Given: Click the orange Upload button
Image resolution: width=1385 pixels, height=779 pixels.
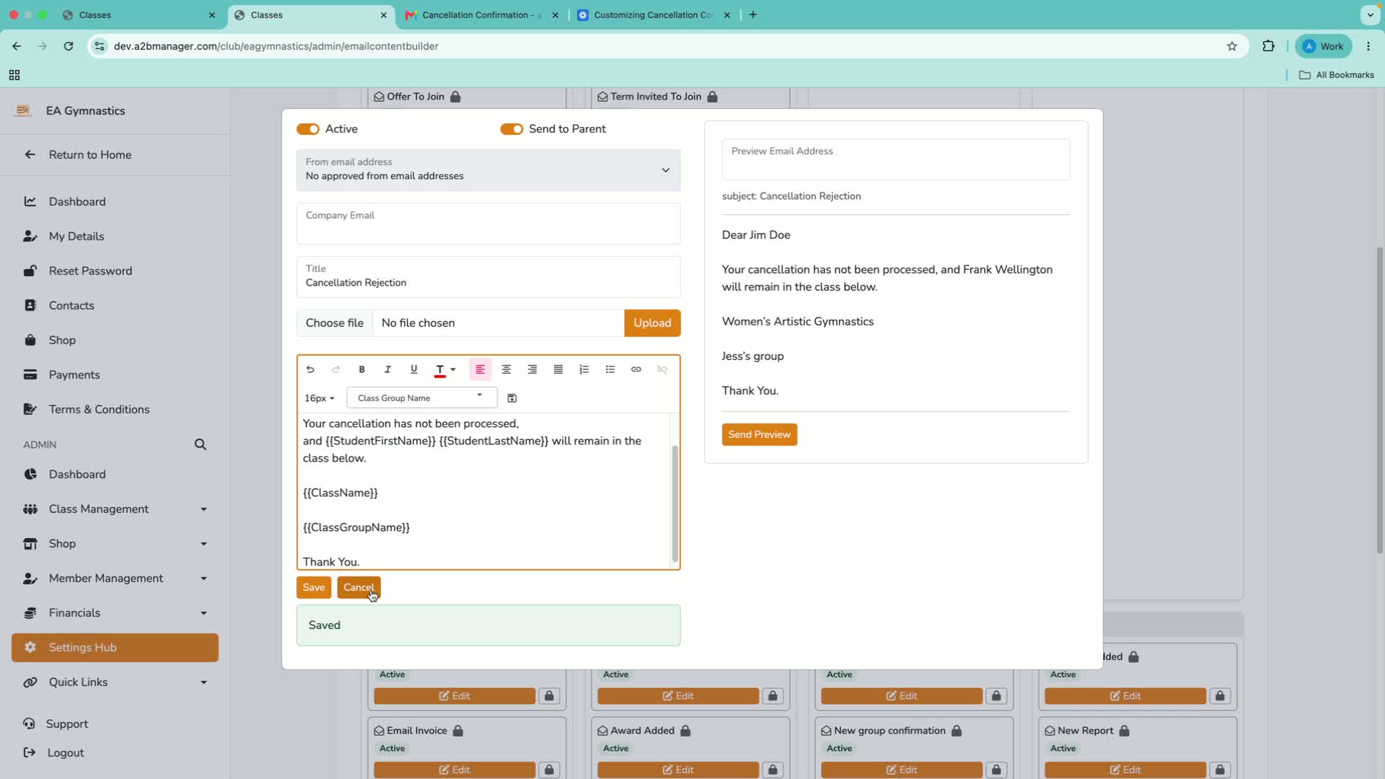Looking at the screenshot, I should (x=652, y=323).
